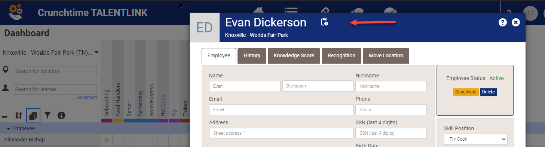Click the collapse minus icon in dashboard toolbar

[4, 116]
